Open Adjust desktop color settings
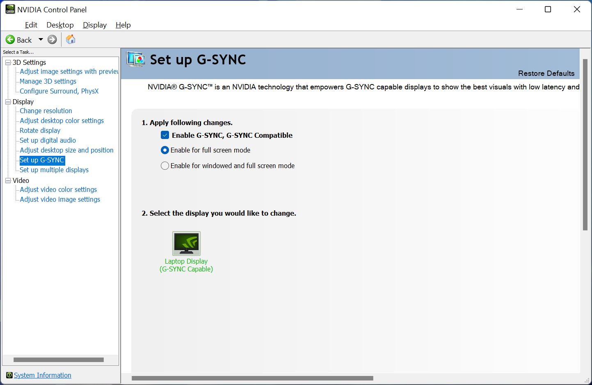The image size is (592, 385). pos(62,121)
